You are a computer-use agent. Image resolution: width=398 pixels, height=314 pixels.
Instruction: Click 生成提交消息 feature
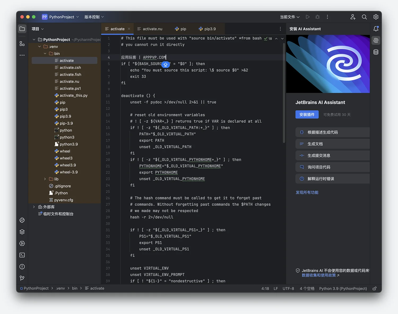[332, 155]
